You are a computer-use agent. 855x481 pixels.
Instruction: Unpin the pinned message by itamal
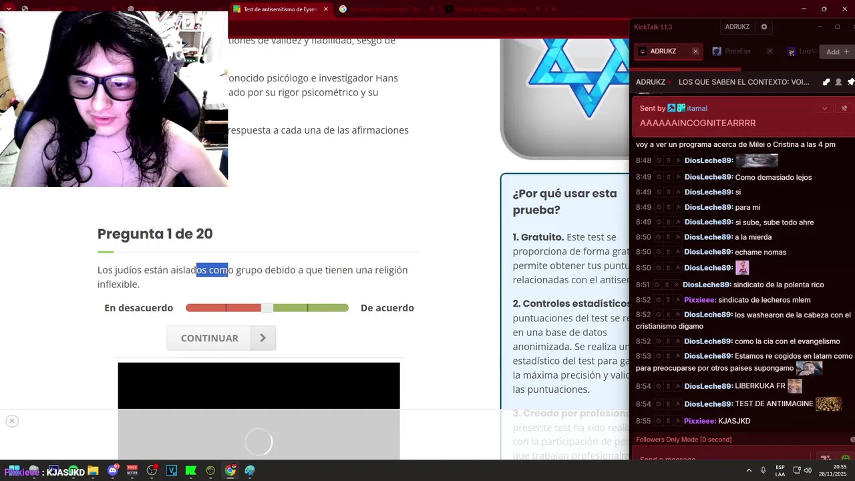coord(844,108)
